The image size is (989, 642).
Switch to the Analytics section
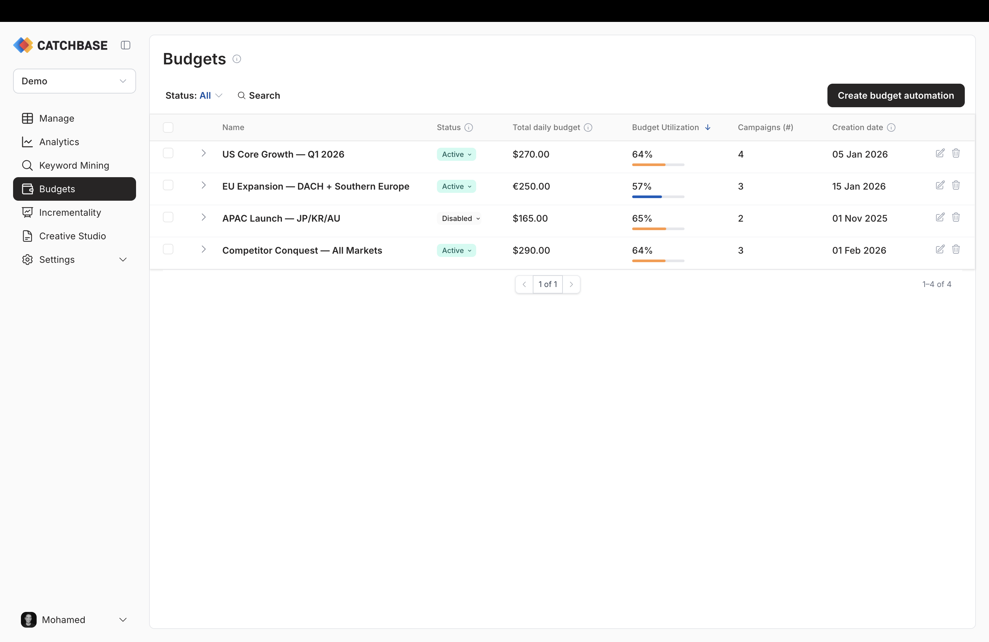pos(59,142)
